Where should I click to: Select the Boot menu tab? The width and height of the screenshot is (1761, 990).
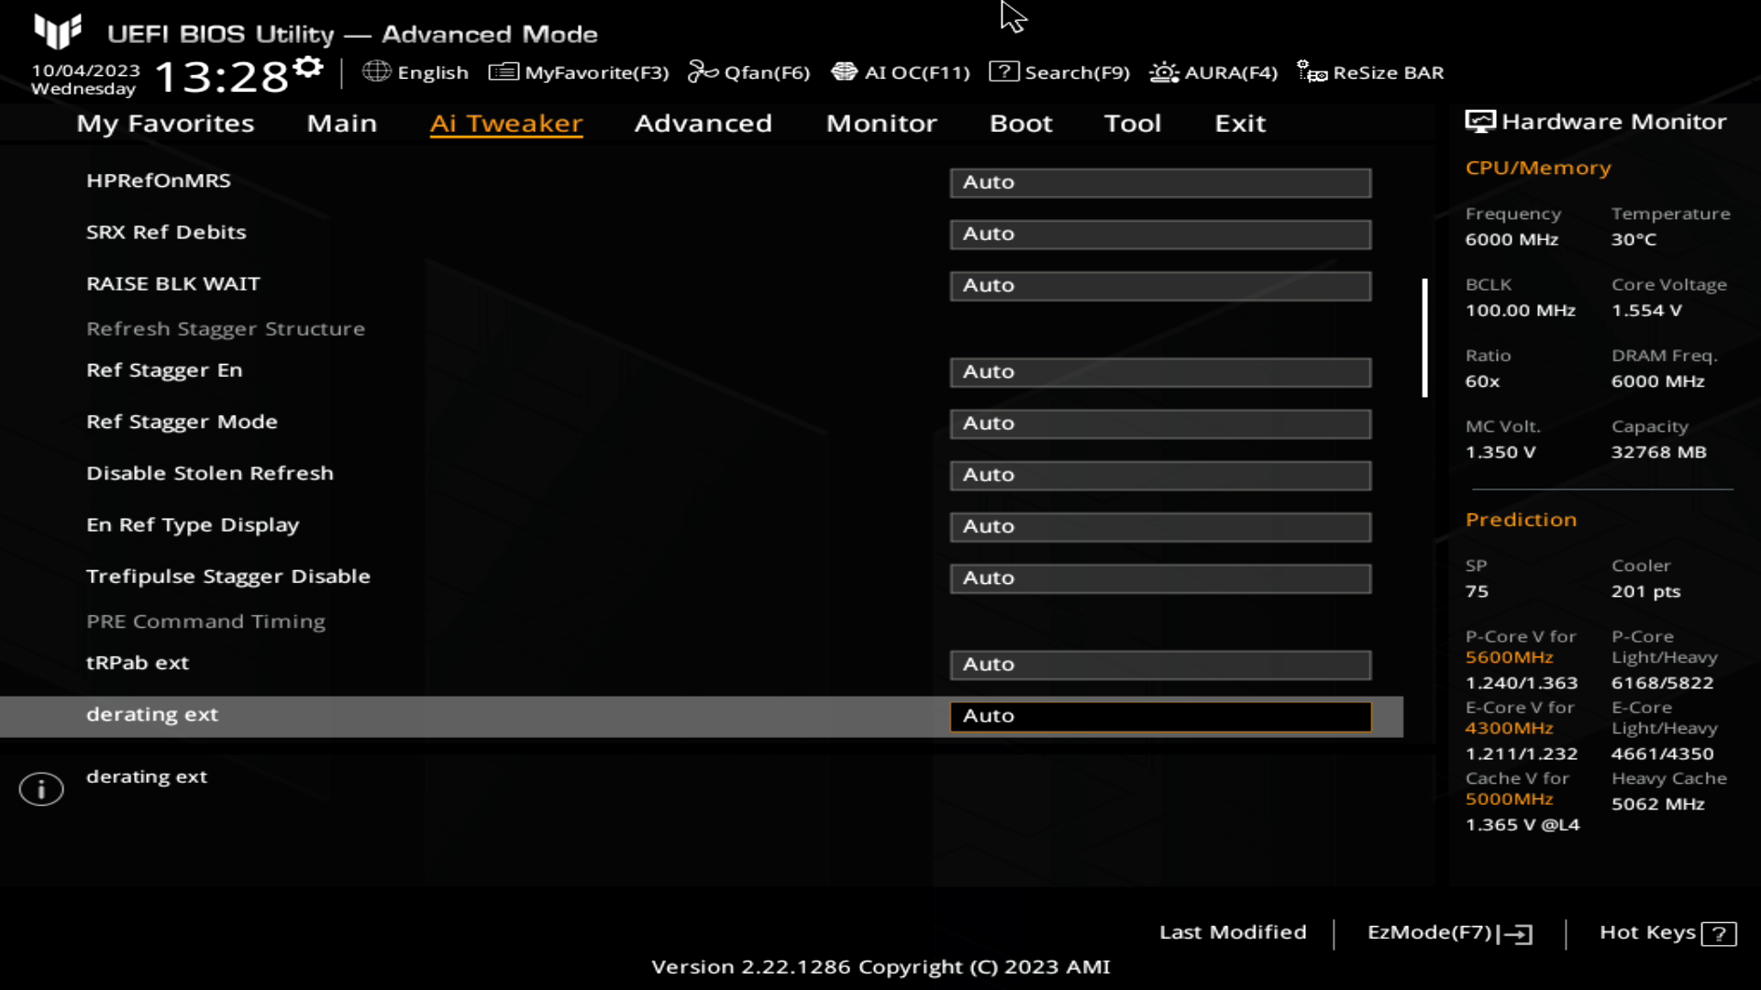(1021, 122)
